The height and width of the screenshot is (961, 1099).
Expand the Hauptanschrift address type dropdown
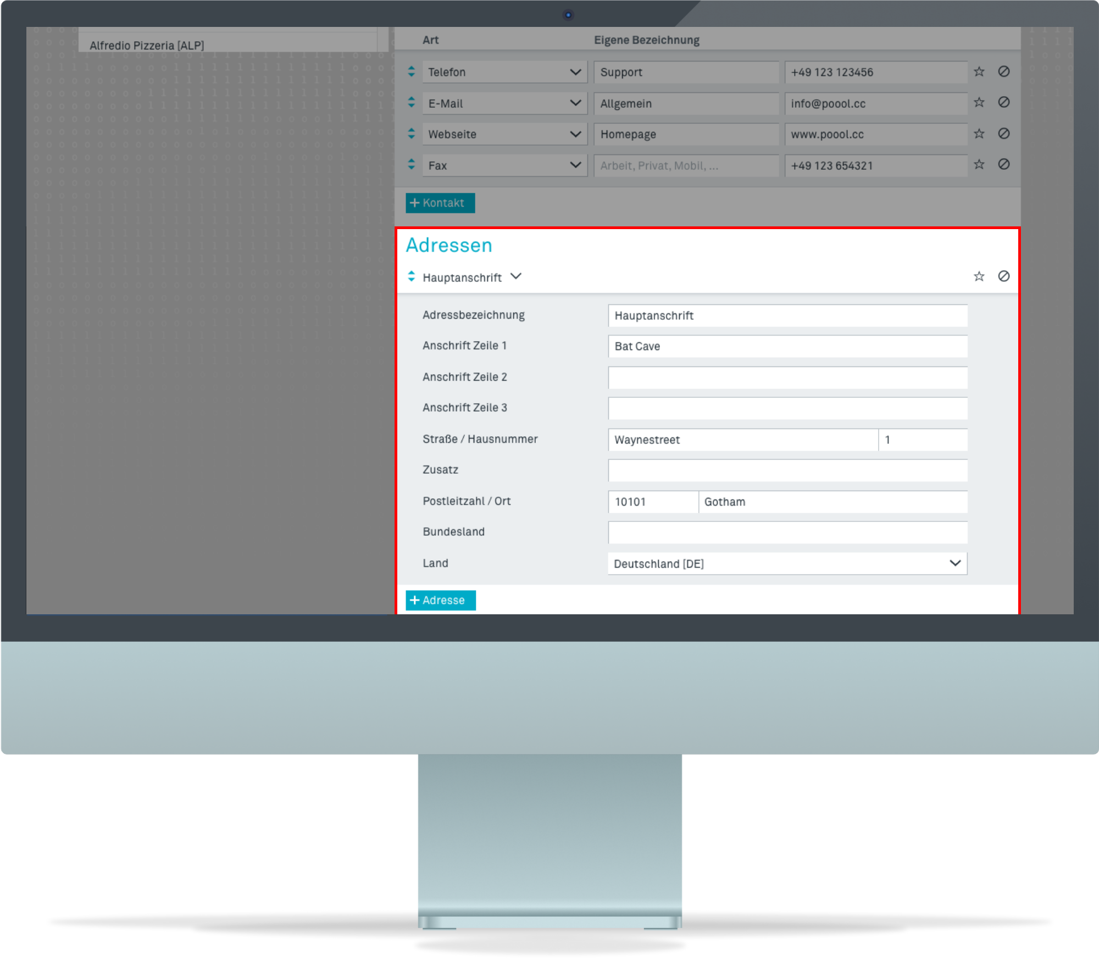point(517,277)
